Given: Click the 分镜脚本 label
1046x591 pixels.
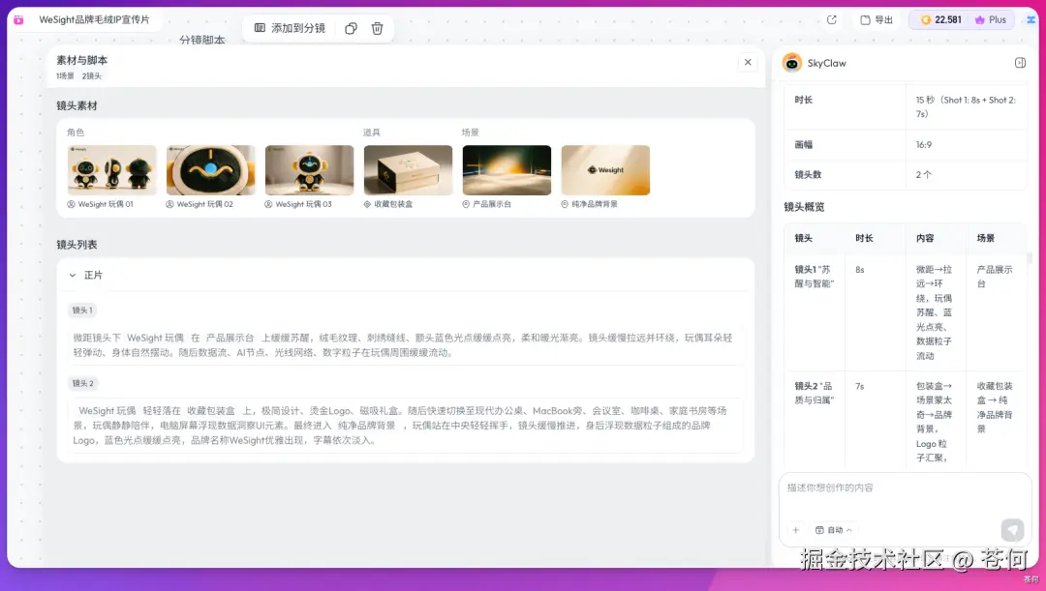Looking at the screenshot, I should (202, 40).
